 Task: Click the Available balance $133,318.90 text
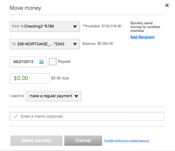[x=102, y=26]
